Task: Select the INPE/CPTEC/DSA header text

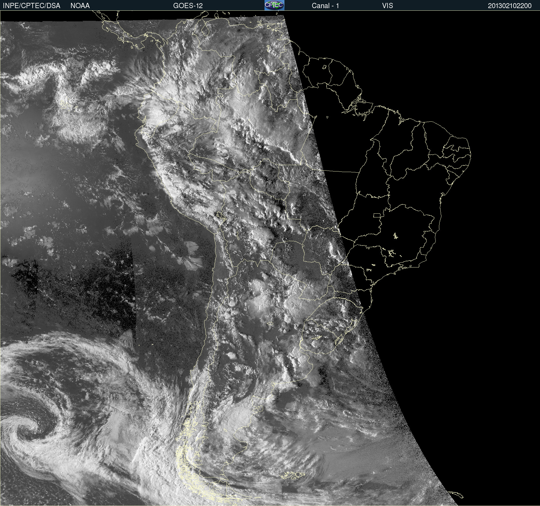Action: point(31,6)
